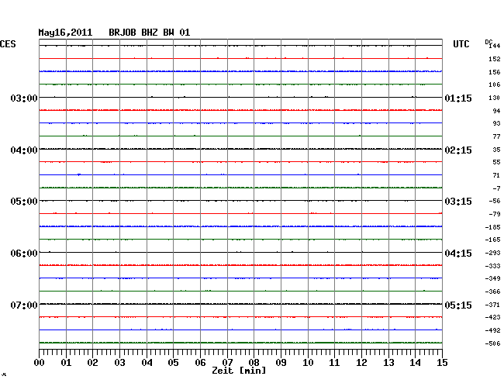This screenshot has width=504, height=383.
Task: Select the local time label 04:00
Action: tap(24, 150)
